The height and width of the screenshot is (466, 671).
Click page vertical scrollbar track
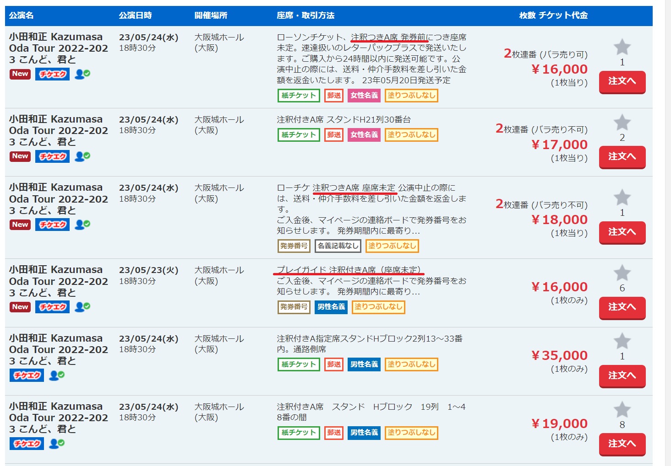[668, 233]
